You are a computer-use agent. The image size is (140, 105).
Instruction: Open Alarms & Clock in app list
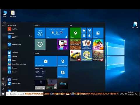coord(20,45)
